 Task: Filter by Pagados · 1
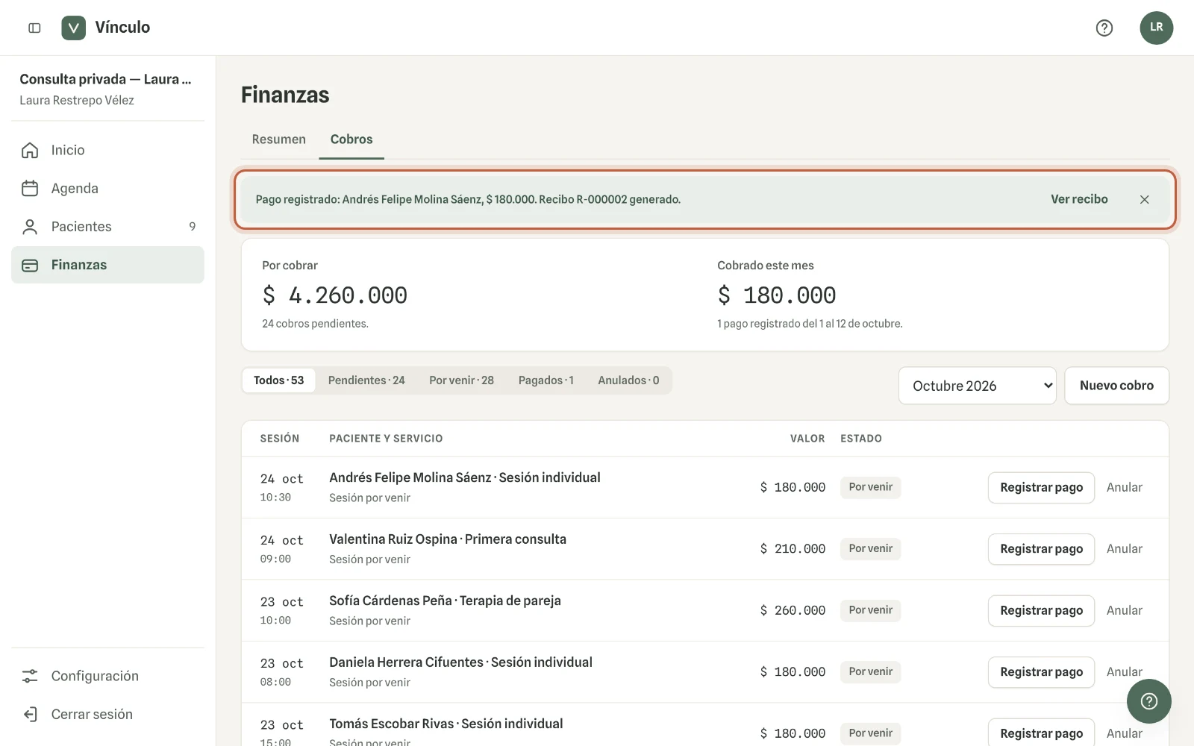pyautogui.click(x=546, y=380)
